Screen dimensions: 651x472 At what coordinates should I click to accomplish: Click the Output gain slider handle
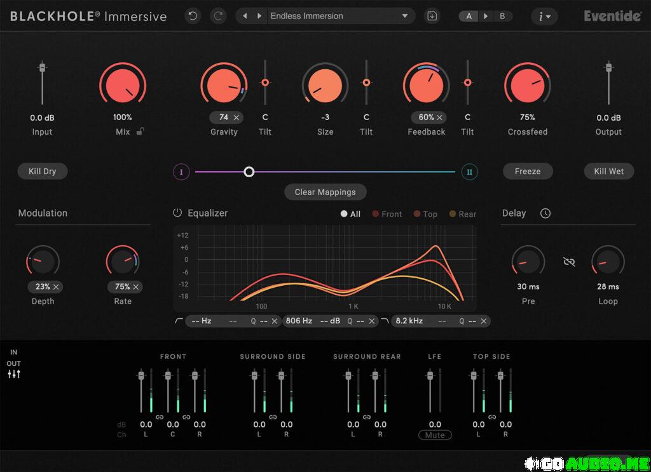point(608,67)
